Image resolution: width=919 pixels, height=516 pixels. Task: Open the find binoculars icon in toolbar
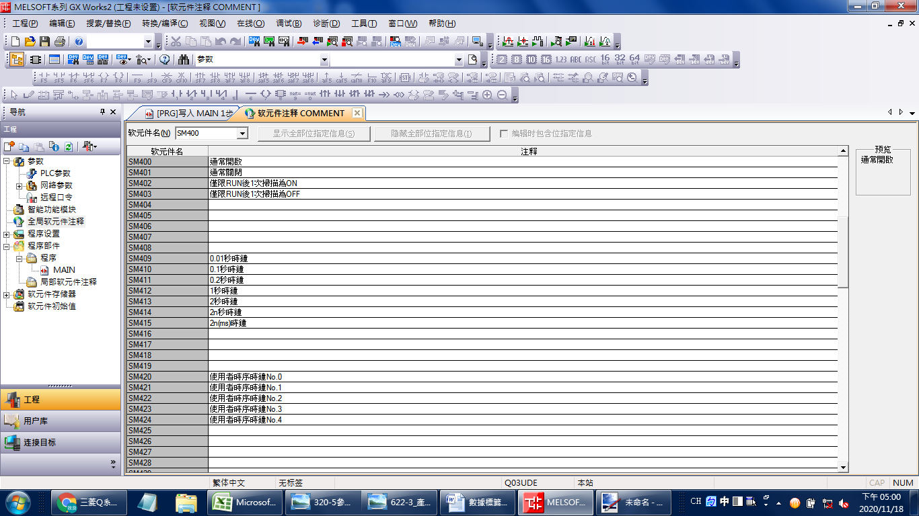[184, 59]
